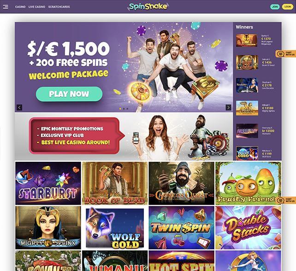Click the Play Now button

[69, 94]
